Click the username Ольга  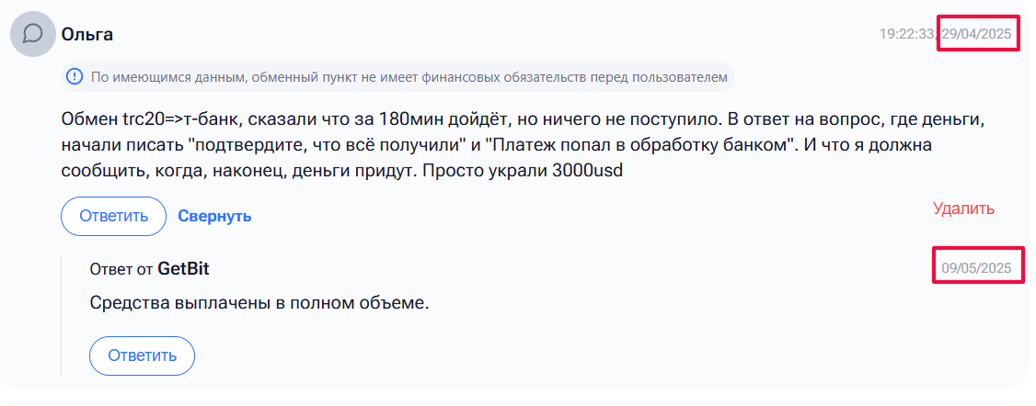(87, 35)
